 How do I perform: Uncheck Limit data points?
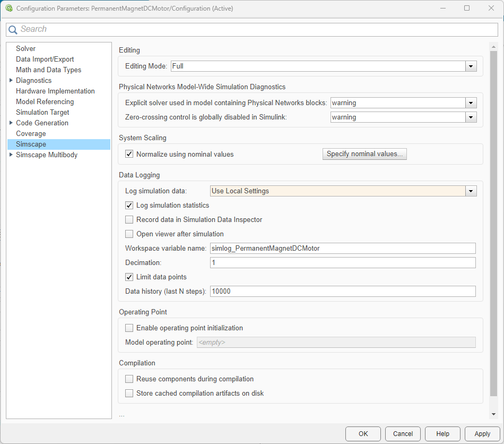(x=129, y=277)
